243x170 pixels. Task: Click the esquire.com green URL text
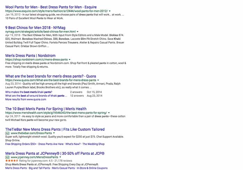pyautogui.click(x=57, y=11)
